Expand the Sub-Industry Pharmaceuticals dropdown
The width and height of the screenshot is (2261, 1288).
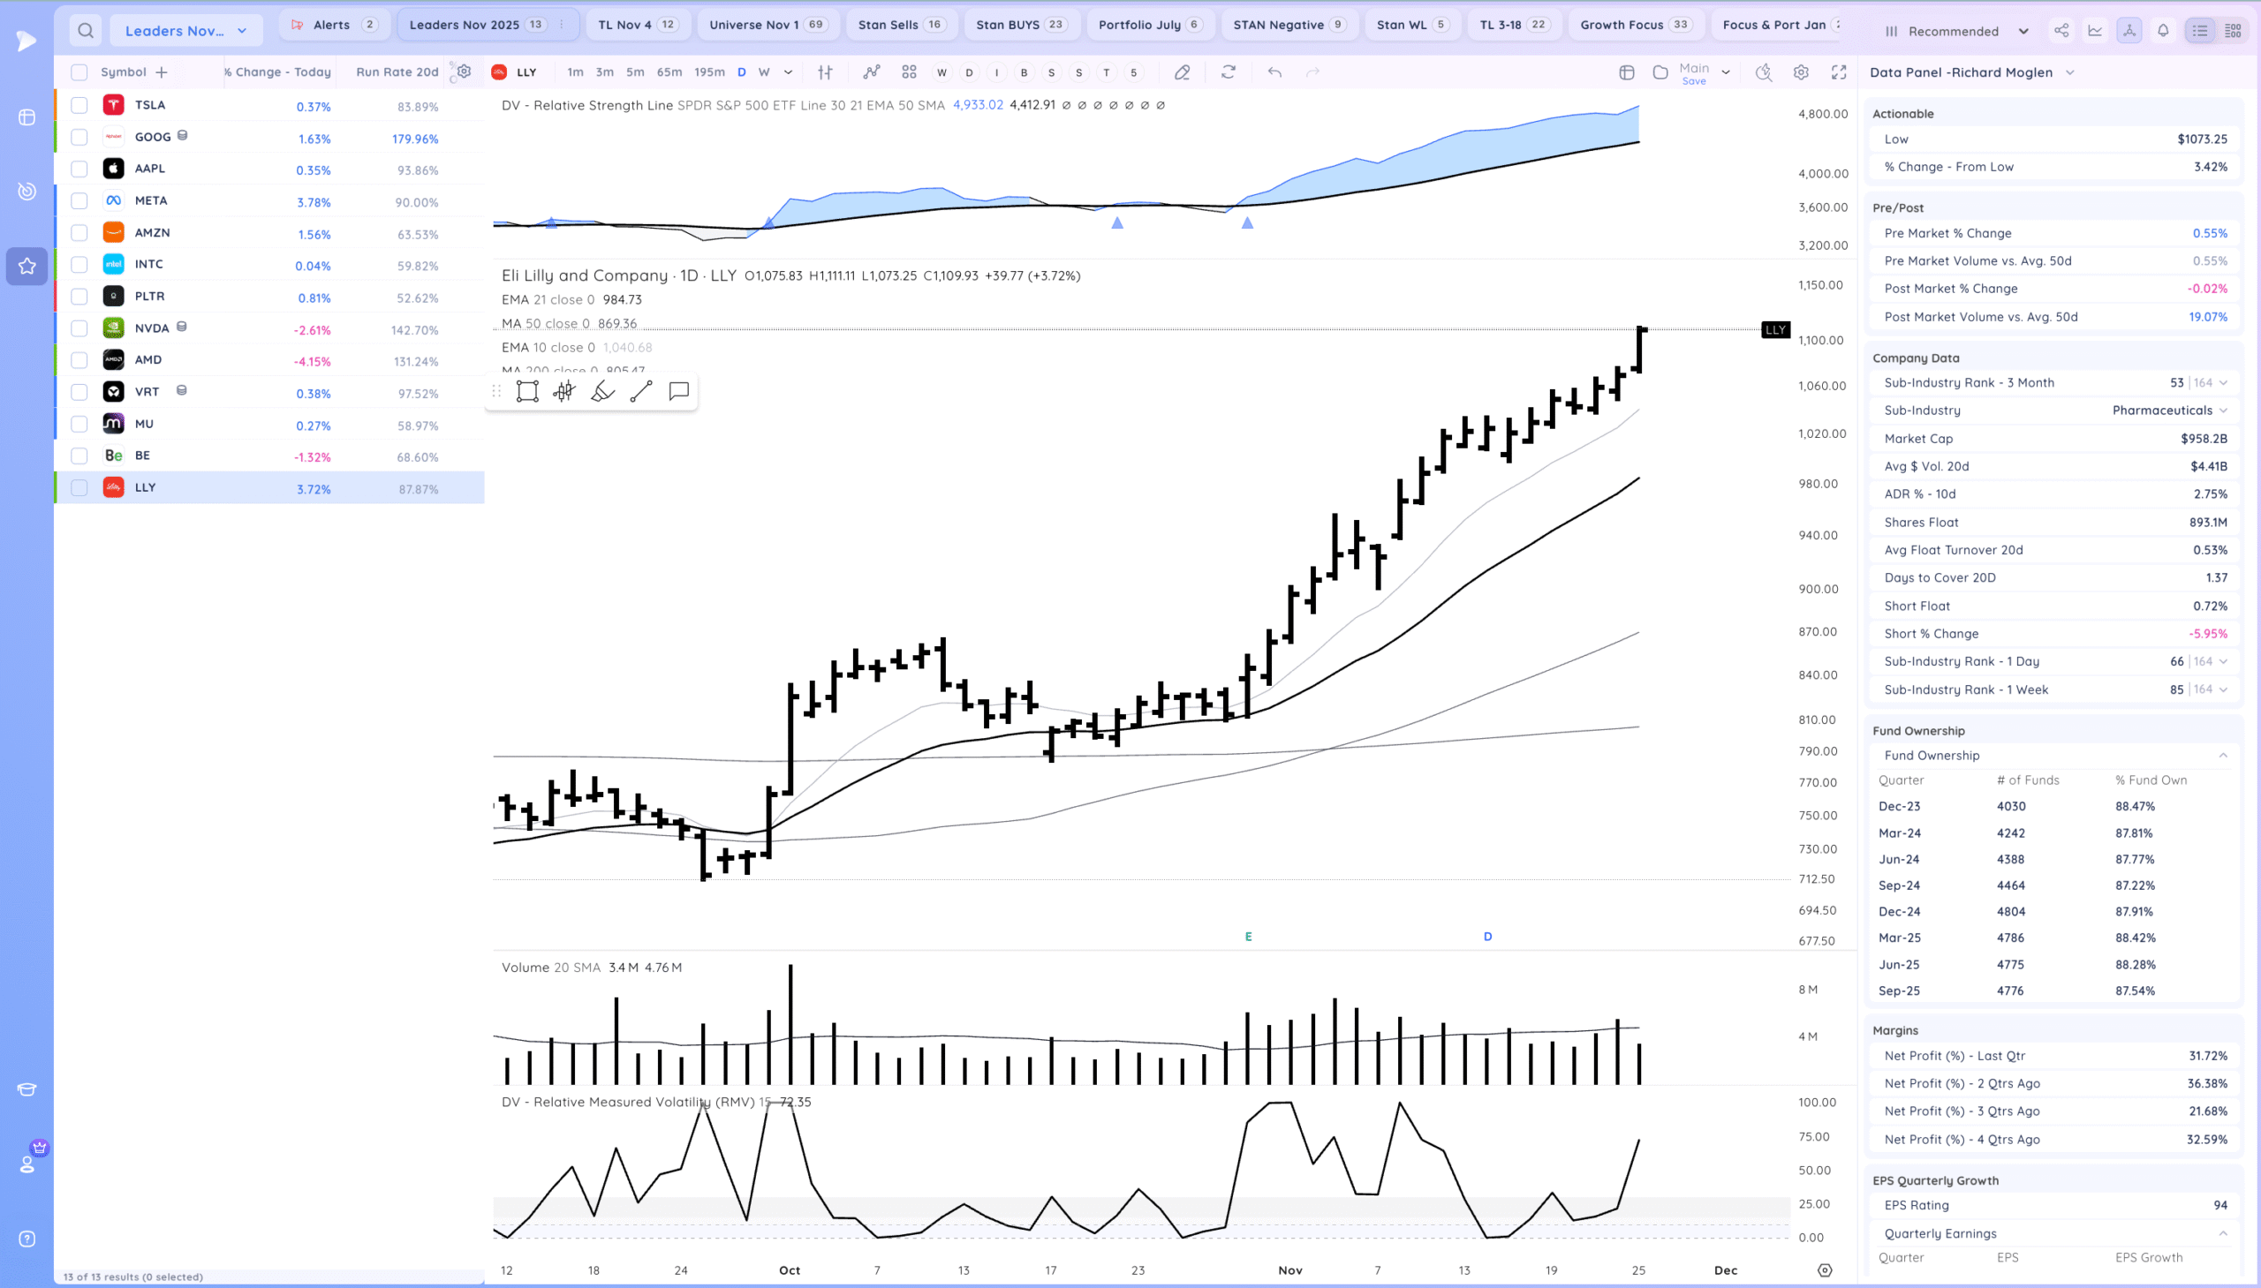coord(2223,411)
